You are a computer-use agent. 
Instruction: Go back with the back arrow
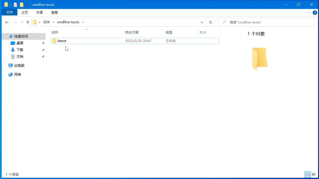pos(7,22)
